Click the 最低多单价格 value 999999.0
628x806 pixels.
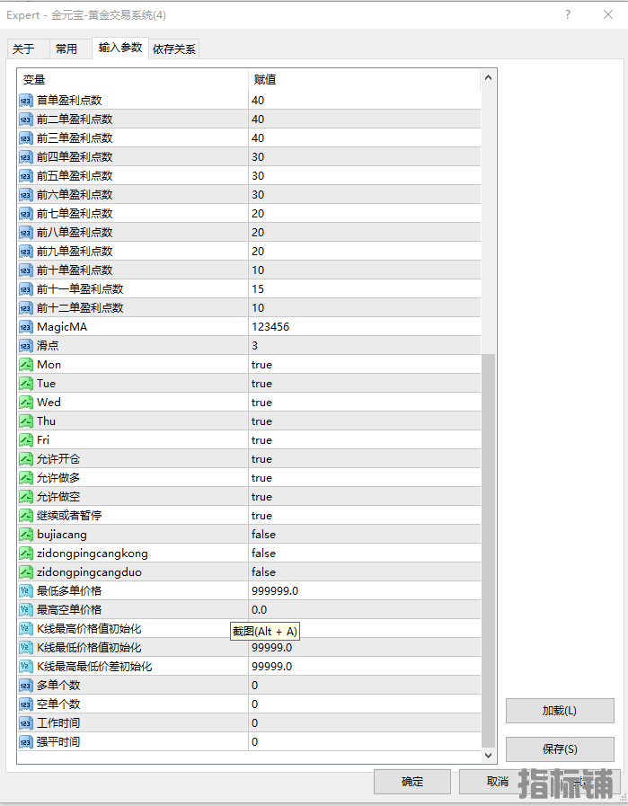275,590
